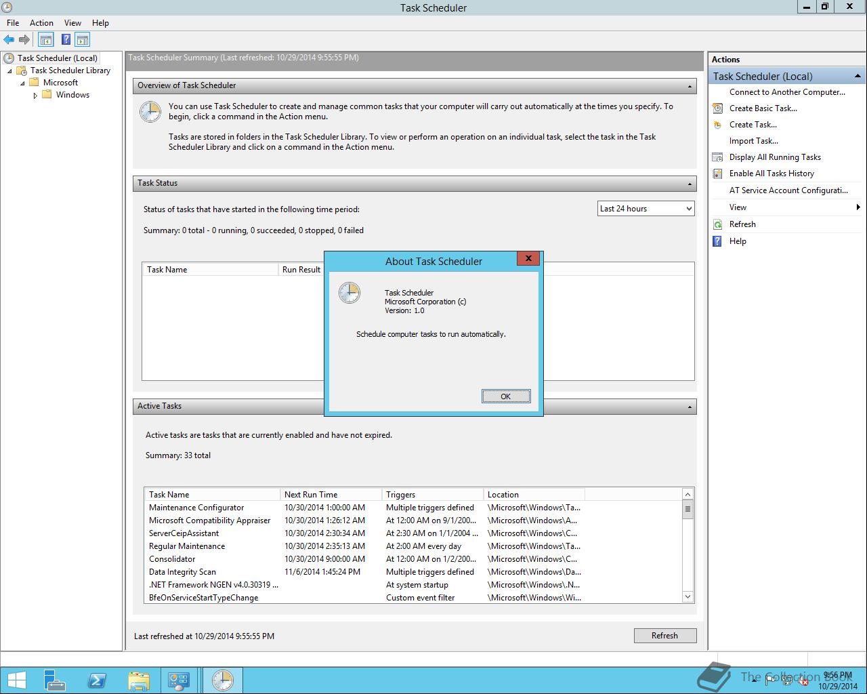Open Server Manager from the taskbar
The image size is (867, 694).
[54, 680]
